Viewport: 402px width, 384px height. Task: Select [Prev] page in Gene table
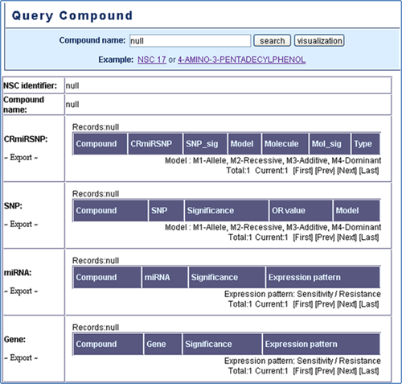point(325,371)
